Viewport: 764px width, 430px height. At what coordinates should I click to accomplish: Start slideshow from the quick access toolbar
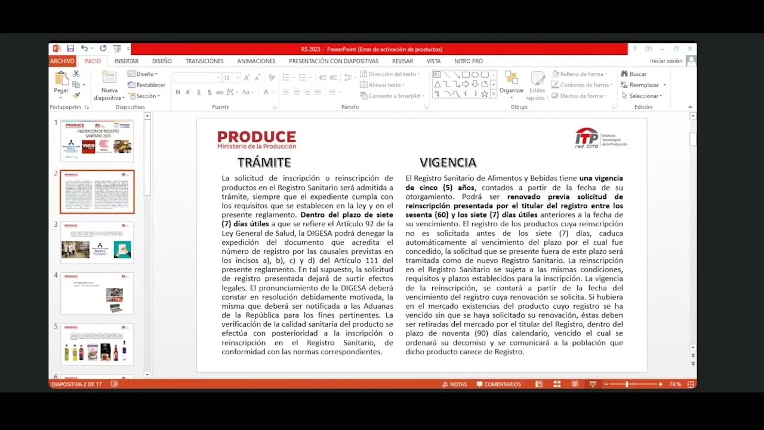tap(117, 49)
